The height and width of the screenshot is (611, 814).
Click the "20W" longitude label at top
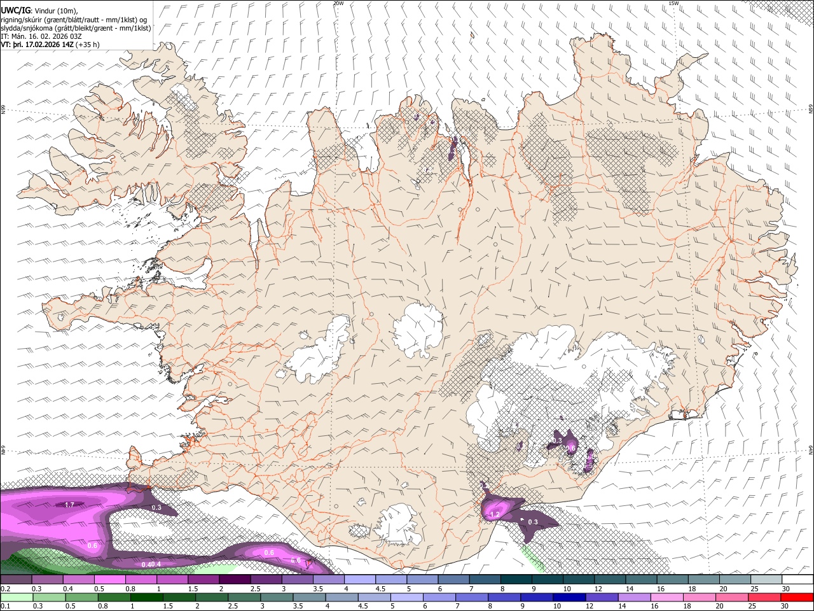click(338, 3)
